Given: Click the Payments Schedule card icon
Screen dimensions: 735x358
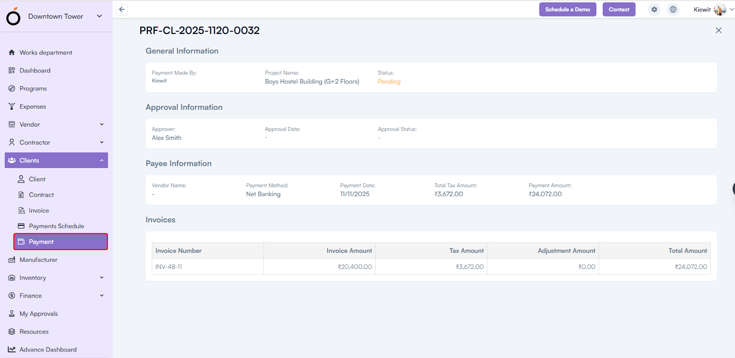Looking at the screenshot, I should (x=21, y=226).
